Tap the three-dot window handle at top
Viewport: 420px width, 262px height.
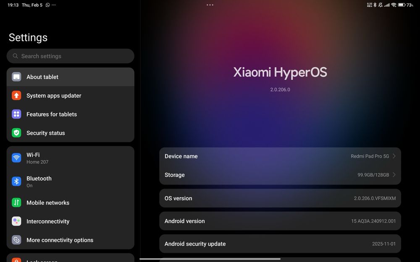click(x=210, y=5)
